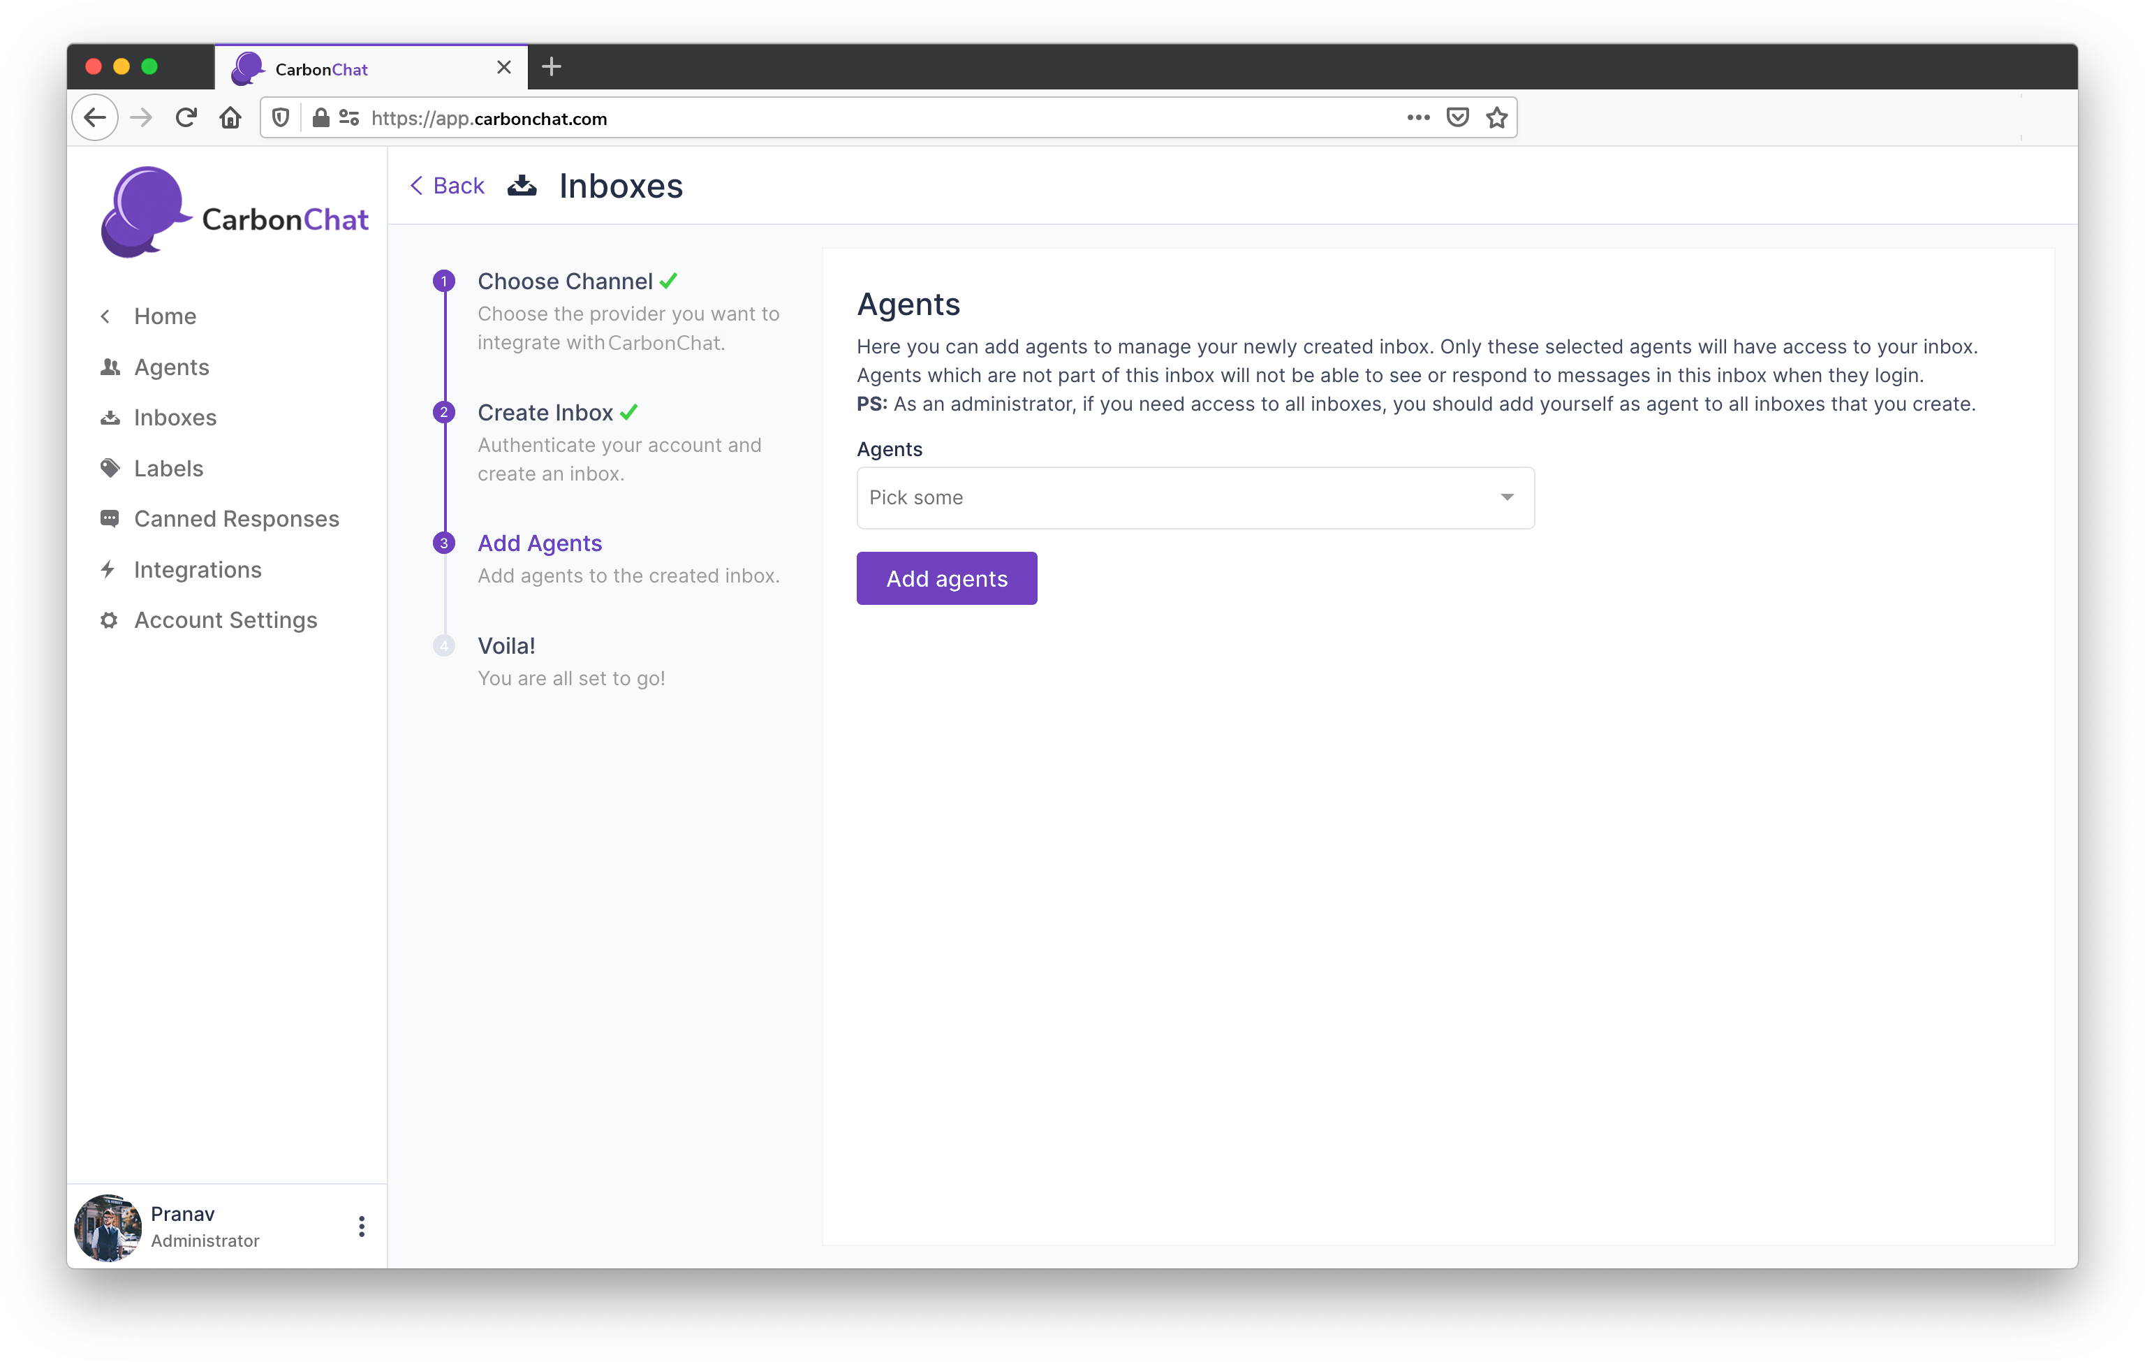Click the Add agents button
The image size is (2145, 1362).
946,578
